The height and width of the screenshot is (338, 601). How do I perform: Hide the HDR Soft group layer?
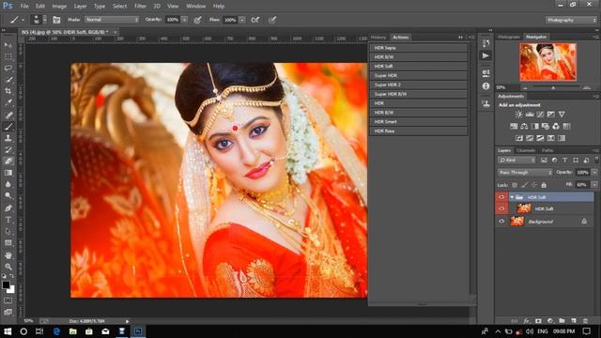click(x=501, y=197)
